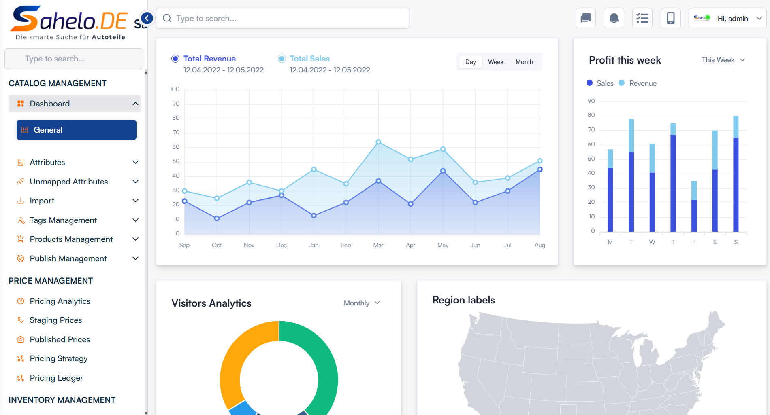Expand the Attributes submenu chevron
770x415 pixels.
(x=135, y=162)
